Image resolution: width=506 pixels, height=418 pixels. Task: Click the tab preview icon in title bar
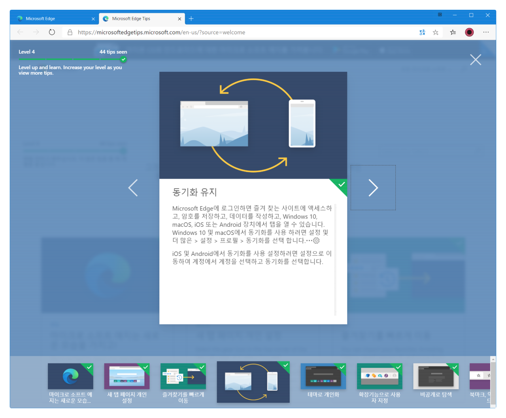point(440,15)
